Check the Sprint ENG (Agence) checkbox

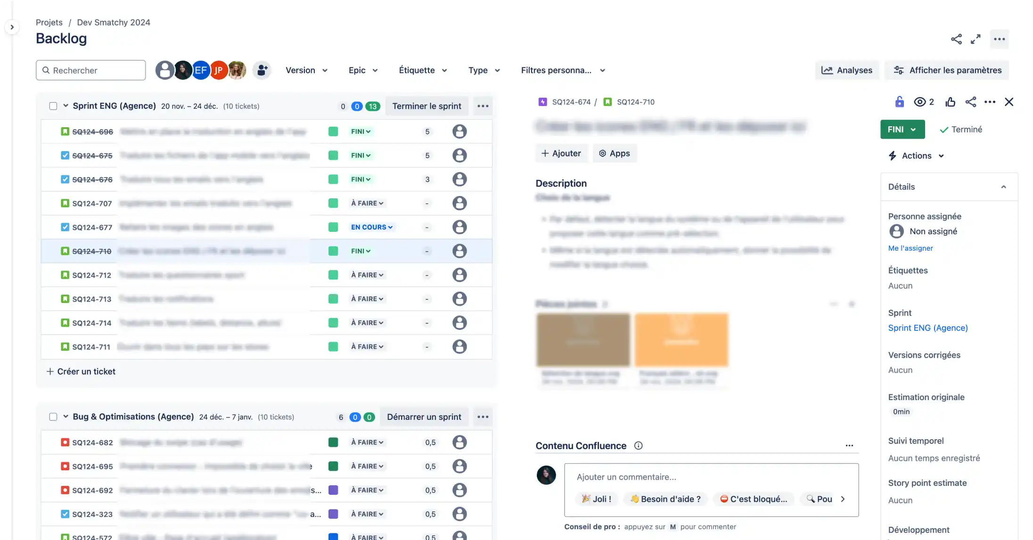click(x=53, y=106)
